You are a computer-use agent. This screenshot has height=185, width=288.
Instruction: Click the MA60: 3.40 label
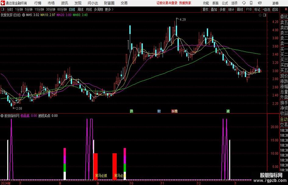tap(80, 15)
